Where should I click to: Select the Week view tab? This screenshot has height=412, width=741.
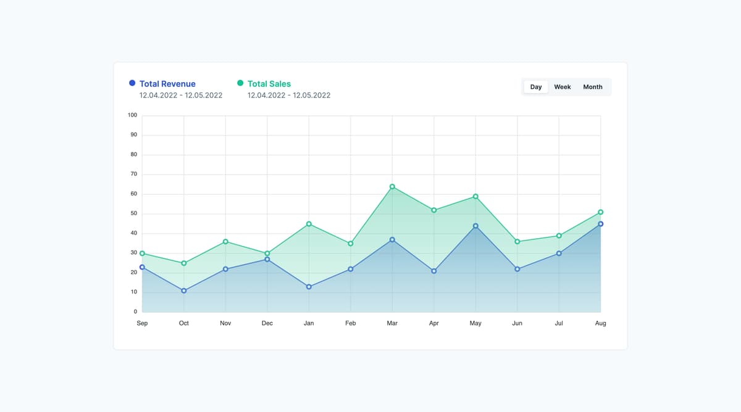(x=562, y=87)
